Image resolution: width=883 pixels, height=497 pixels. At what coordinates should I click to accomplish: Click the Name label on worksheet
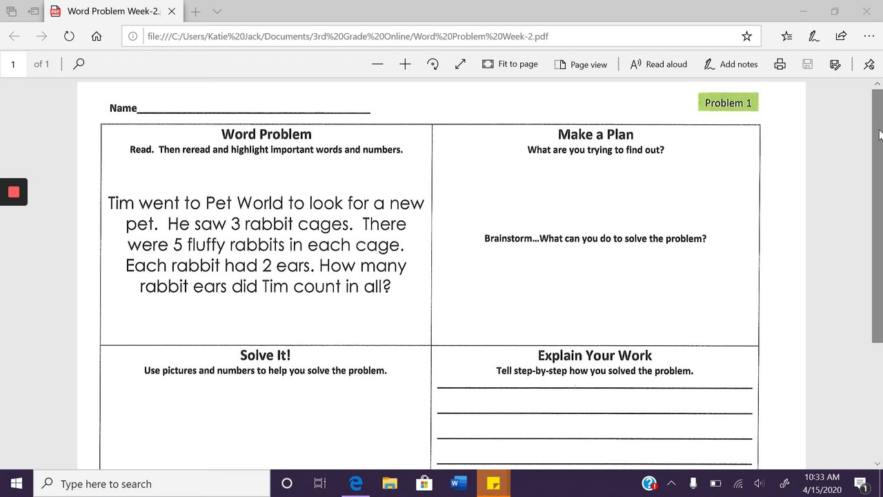point(123,108)
